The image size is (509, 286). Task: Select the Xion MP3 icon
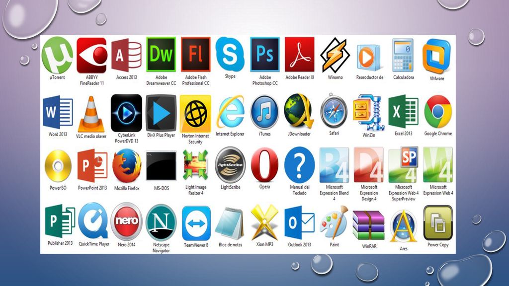click(264, 222)
